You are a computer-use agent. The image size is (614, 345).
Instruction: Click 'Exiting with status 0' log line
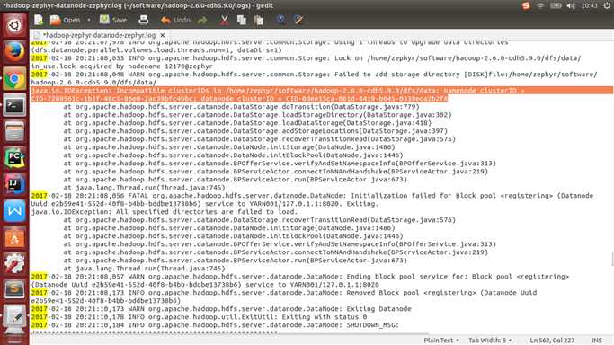pyautogui.click(x=199, y=317)
